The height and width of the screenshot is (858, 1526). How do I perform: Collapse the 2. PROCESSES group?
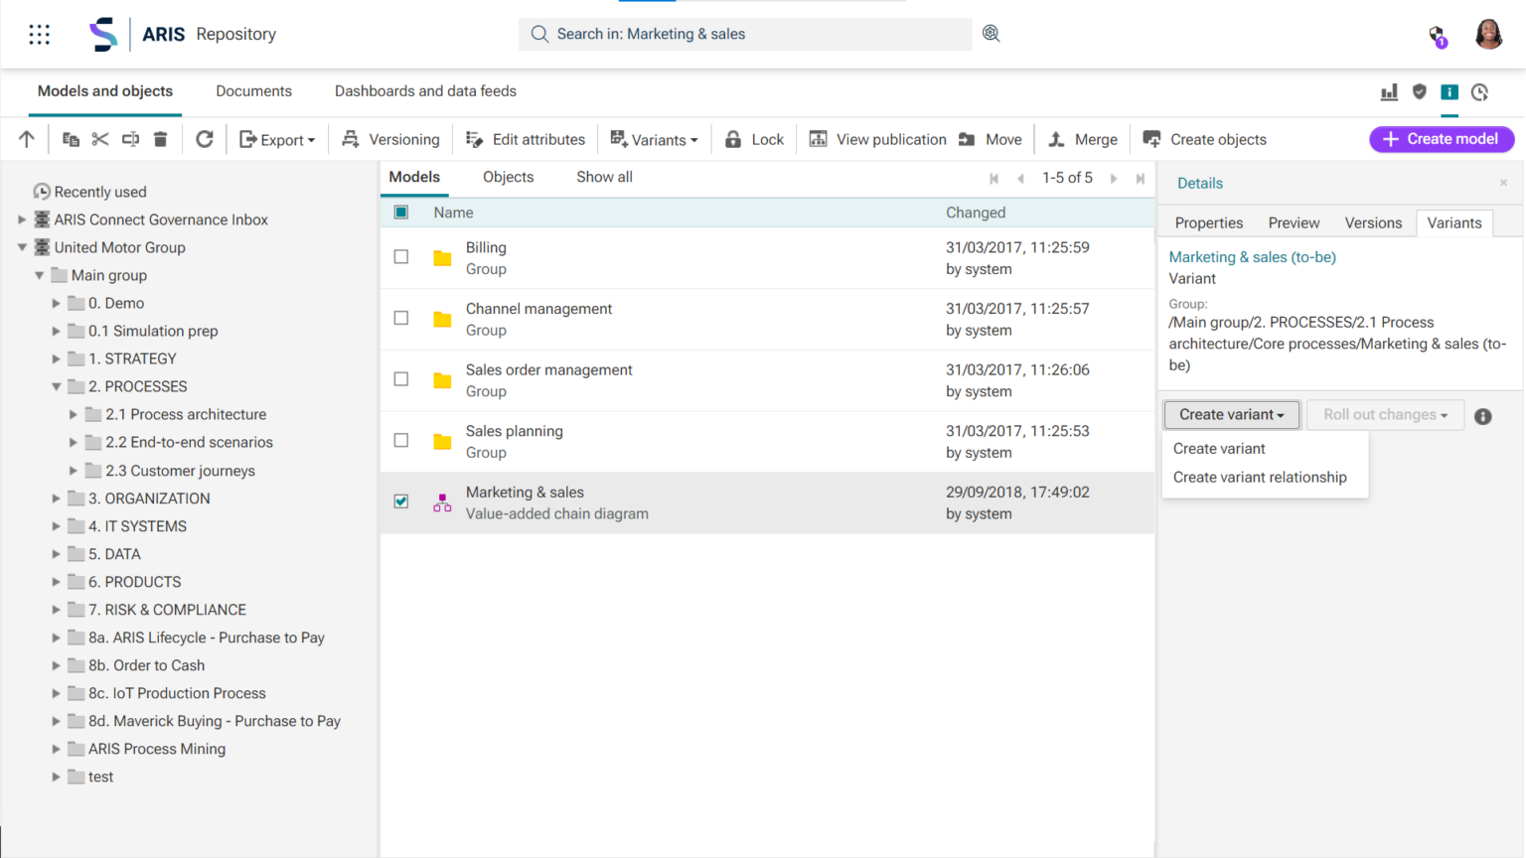click(57, 386)
